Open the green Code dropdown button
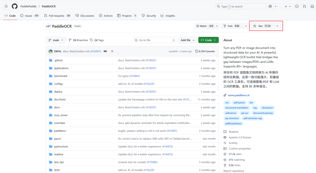Viewport: 316px width, 173px height. pyautogui.click(x=208, y=40)
